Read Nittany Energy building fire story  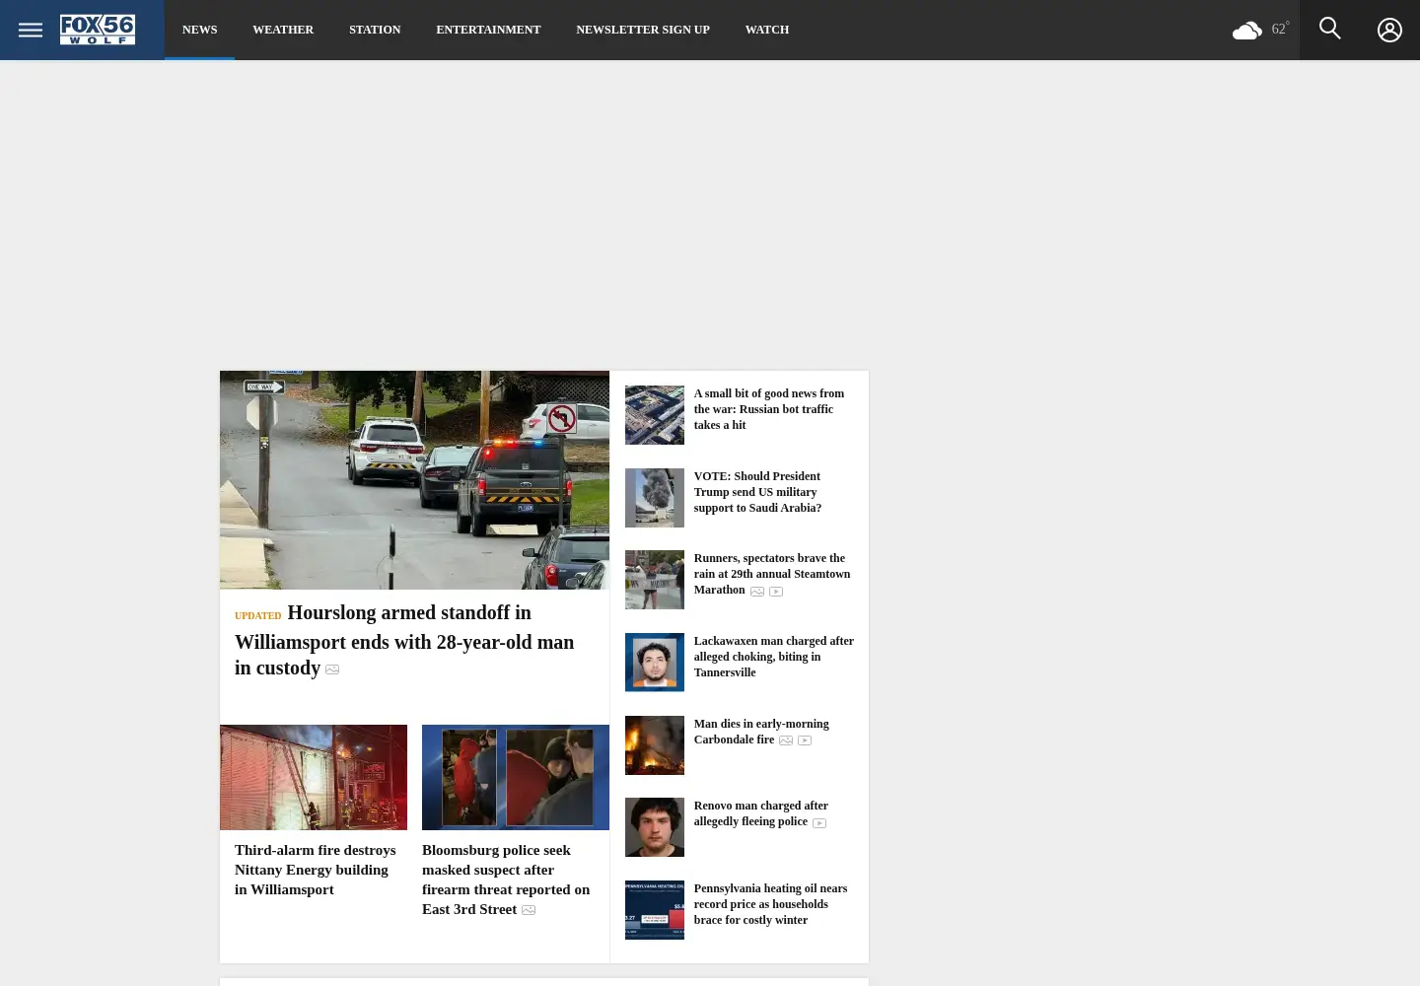316,870
